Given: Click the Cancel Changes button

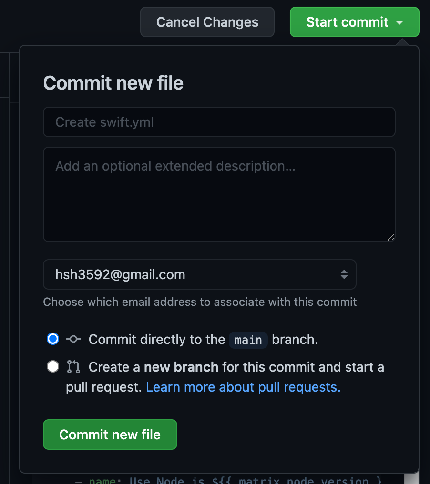Looking at the screenshot, I should point(207,22).
